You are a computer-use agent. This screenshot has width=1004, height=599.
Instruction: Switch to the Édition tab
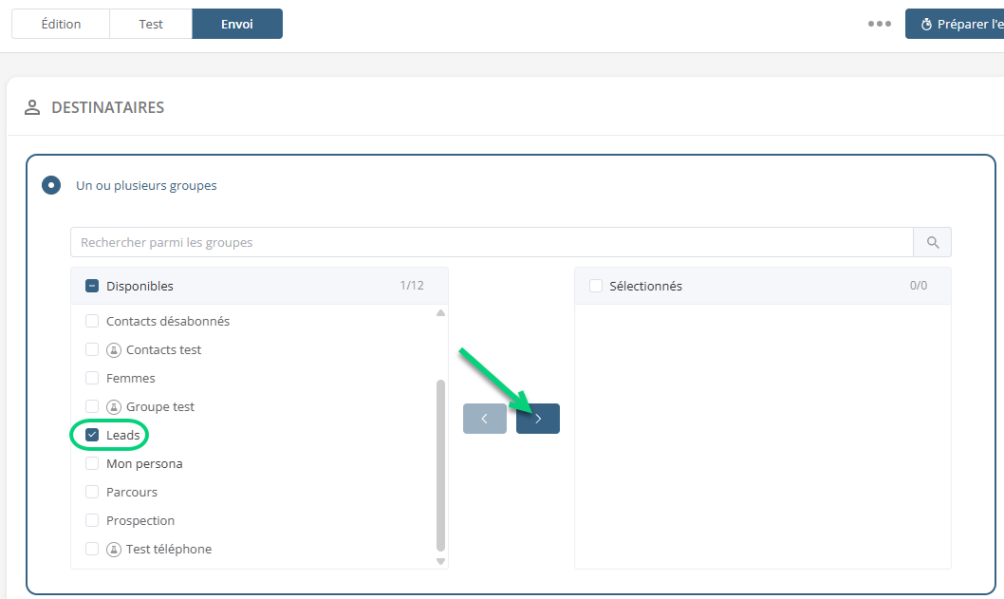pyautogui.click(x=61, y=24)
